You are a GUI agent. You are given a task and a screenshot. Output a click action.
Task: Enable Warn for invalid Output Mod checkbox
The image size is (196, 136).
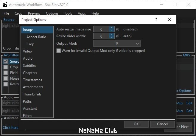(x=58, y=51)
